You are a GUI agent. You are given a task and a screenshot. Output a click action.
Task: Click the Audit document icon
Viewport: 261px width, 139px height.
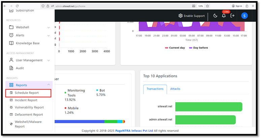[x=11, y=68]
